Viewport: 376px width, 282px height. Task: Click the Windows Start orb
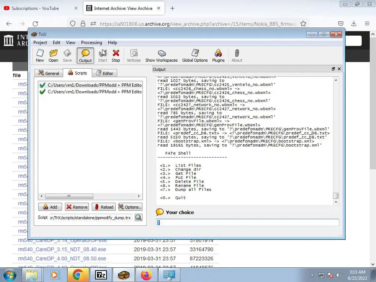[x=10, y=275]
